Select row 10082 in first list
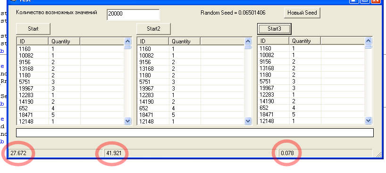The width and height of the screenshot is (386, 173). 70,56
